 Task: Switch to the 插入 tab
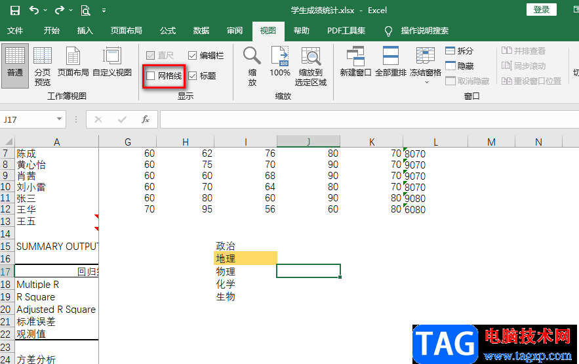pyautogui.click(x=85, y=31)
